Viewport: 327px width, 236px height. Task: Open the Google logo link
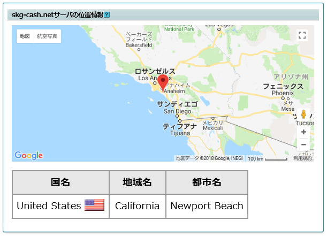tap(28, 156)
